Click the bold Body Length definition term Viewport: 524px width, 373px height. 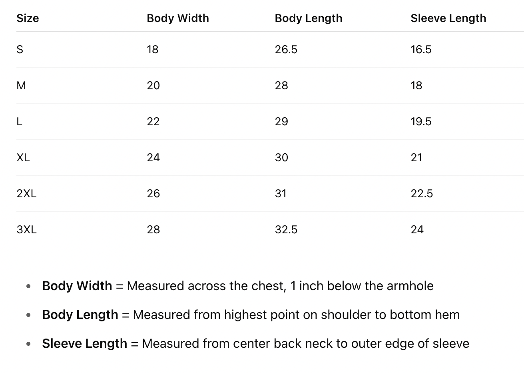click(x=80, y=315)
